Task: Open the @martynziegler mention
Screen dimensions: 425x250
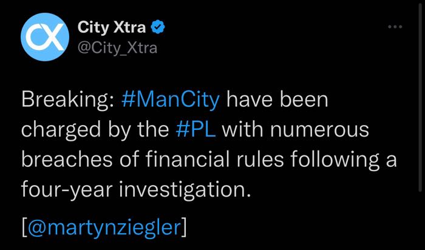Action: pyautogui.click(x=104, y=228)
